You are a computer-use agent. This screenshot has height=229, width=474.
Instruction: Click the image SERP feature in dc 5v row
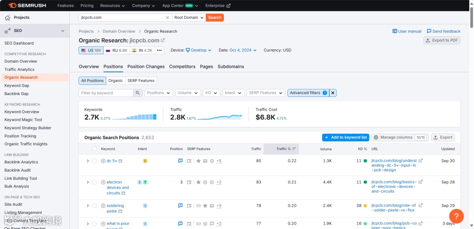pyautogui.click(x=205, y=161)
